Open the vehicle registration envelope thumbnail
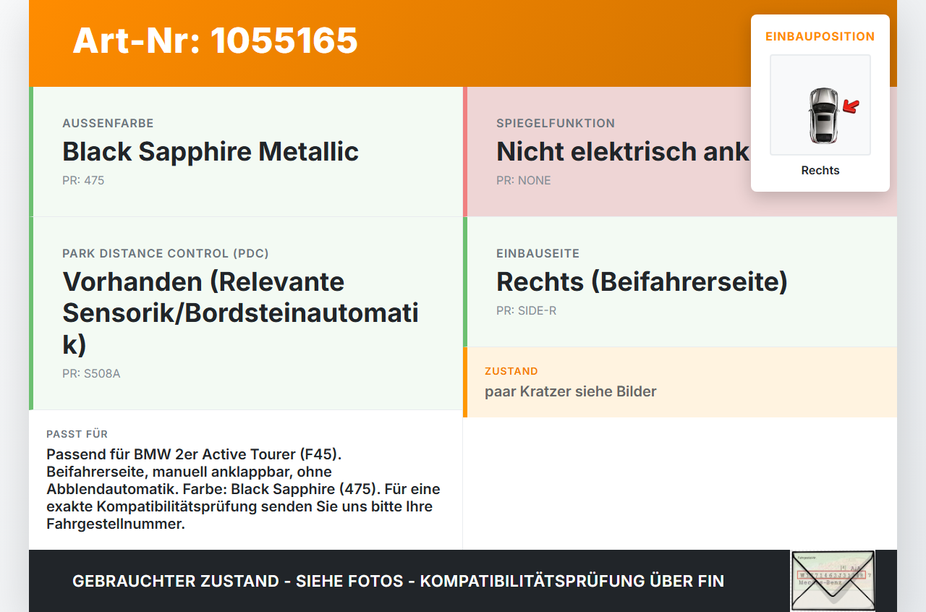 pos(833,581)
